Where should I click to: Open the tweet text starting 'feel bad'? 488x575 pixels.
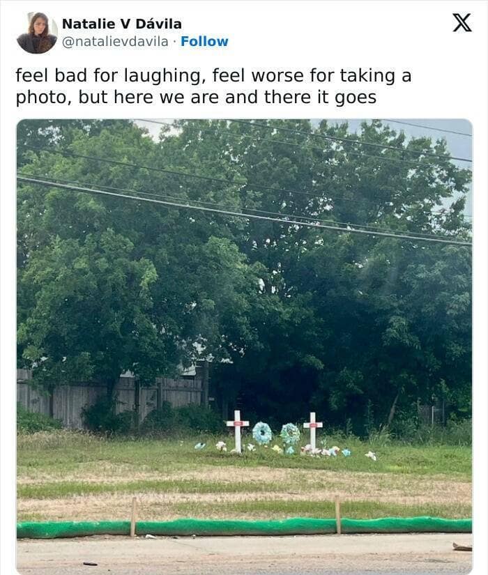(x=213, y=86)
